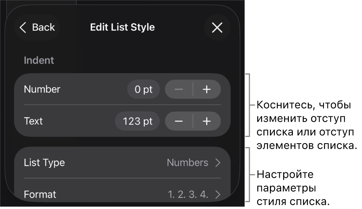Decrease the Text indent with minus

click(x=179, y=121)
